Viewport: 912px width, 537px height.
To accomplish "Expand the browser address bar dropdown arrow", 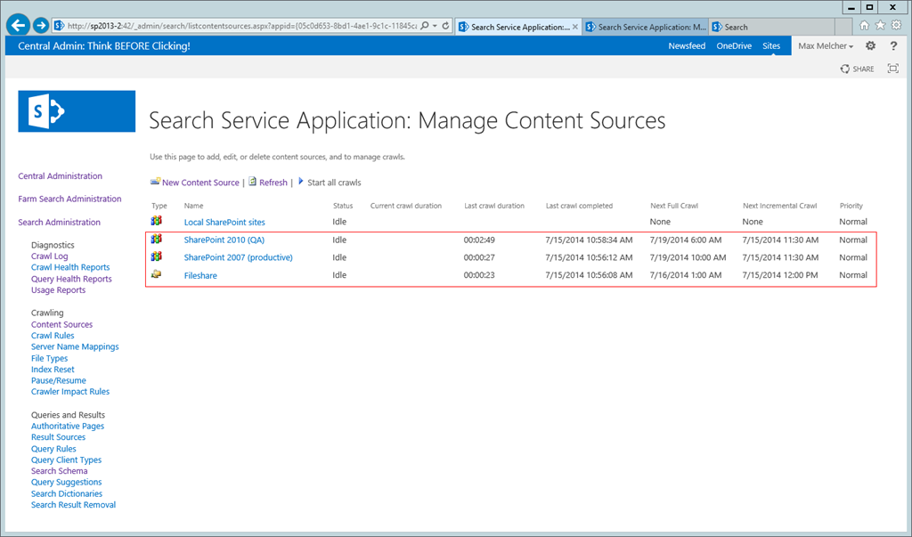I will [x=435, y=27].
